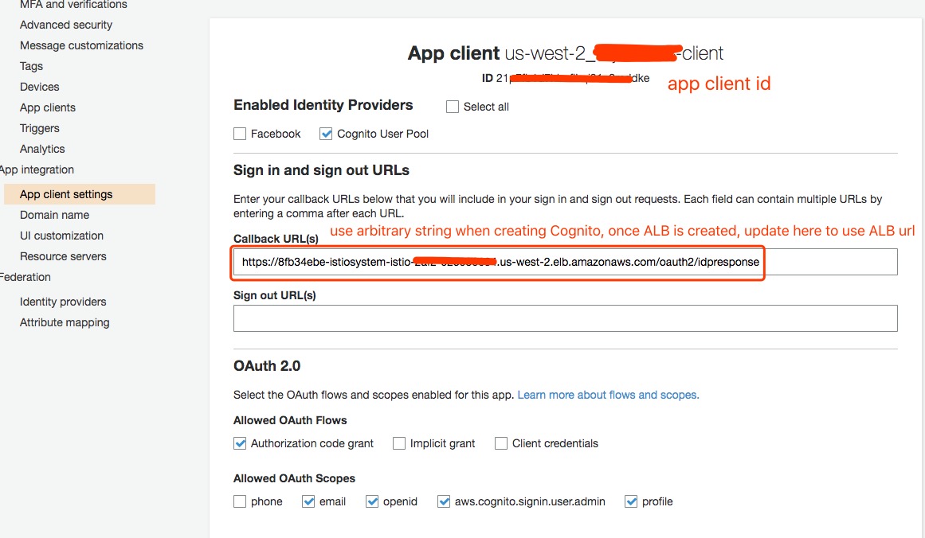925x538 pixels.
Task: Open Identity providers page
Action: (63, 302)
